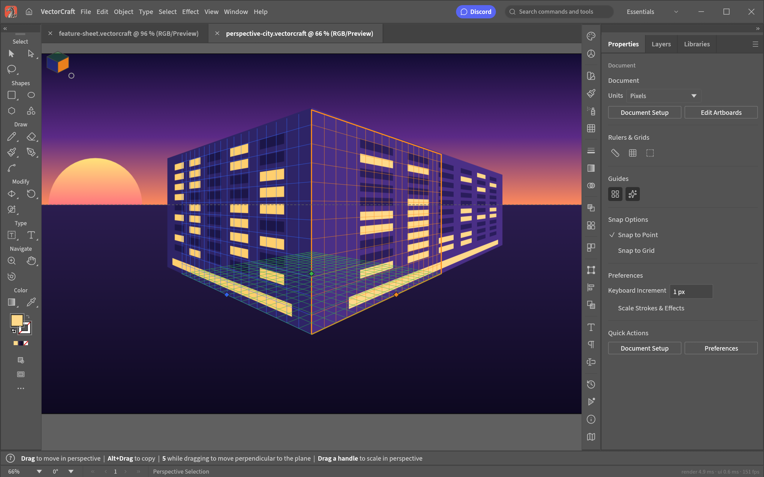Select the Selection arrow tool

point(11,54)
